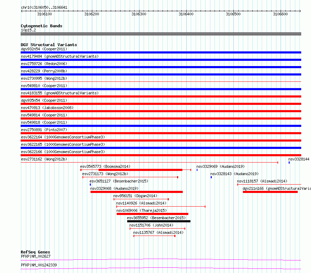This screenshot has width=311, height=273.
Task: Click esv3622165 (1000GenomesConsortiumPhase3) label
Action: tap(63, 144)
